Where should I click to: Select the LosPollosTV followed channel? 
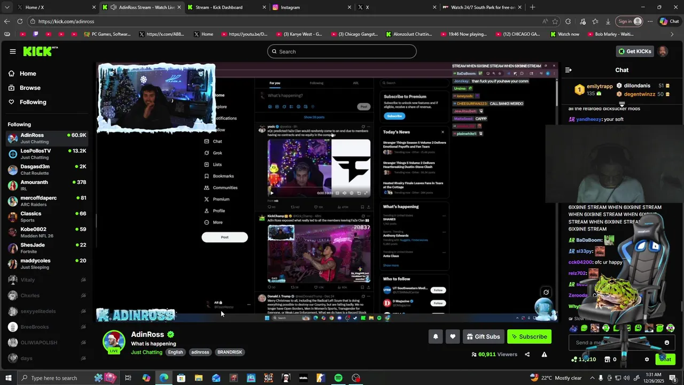click(x=48, y=154)
